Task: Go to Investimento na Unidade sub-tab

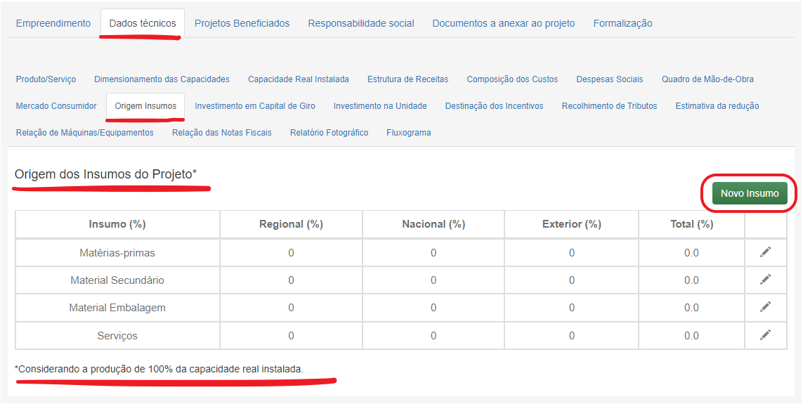Action: click(380, 106)
